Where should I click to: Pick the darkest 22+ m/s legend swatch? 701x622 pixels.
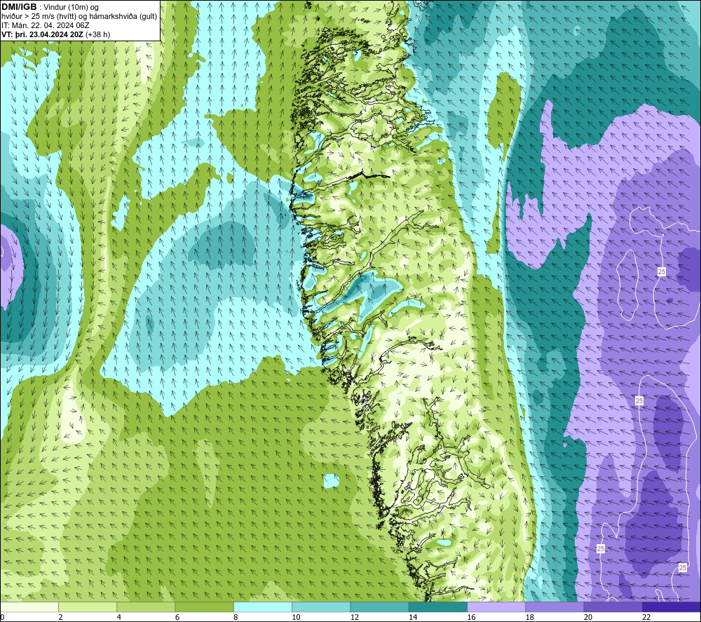pyautogui.click(x=672, y=607)
